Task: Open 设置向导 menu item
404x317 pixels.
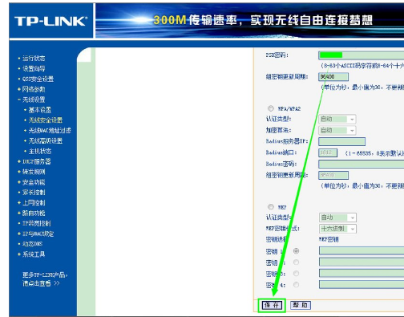Action: pyautogui.click(x=34, y=68)
